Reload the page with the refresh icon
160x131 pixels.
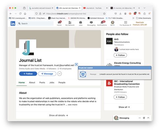(x=20, y=14)
